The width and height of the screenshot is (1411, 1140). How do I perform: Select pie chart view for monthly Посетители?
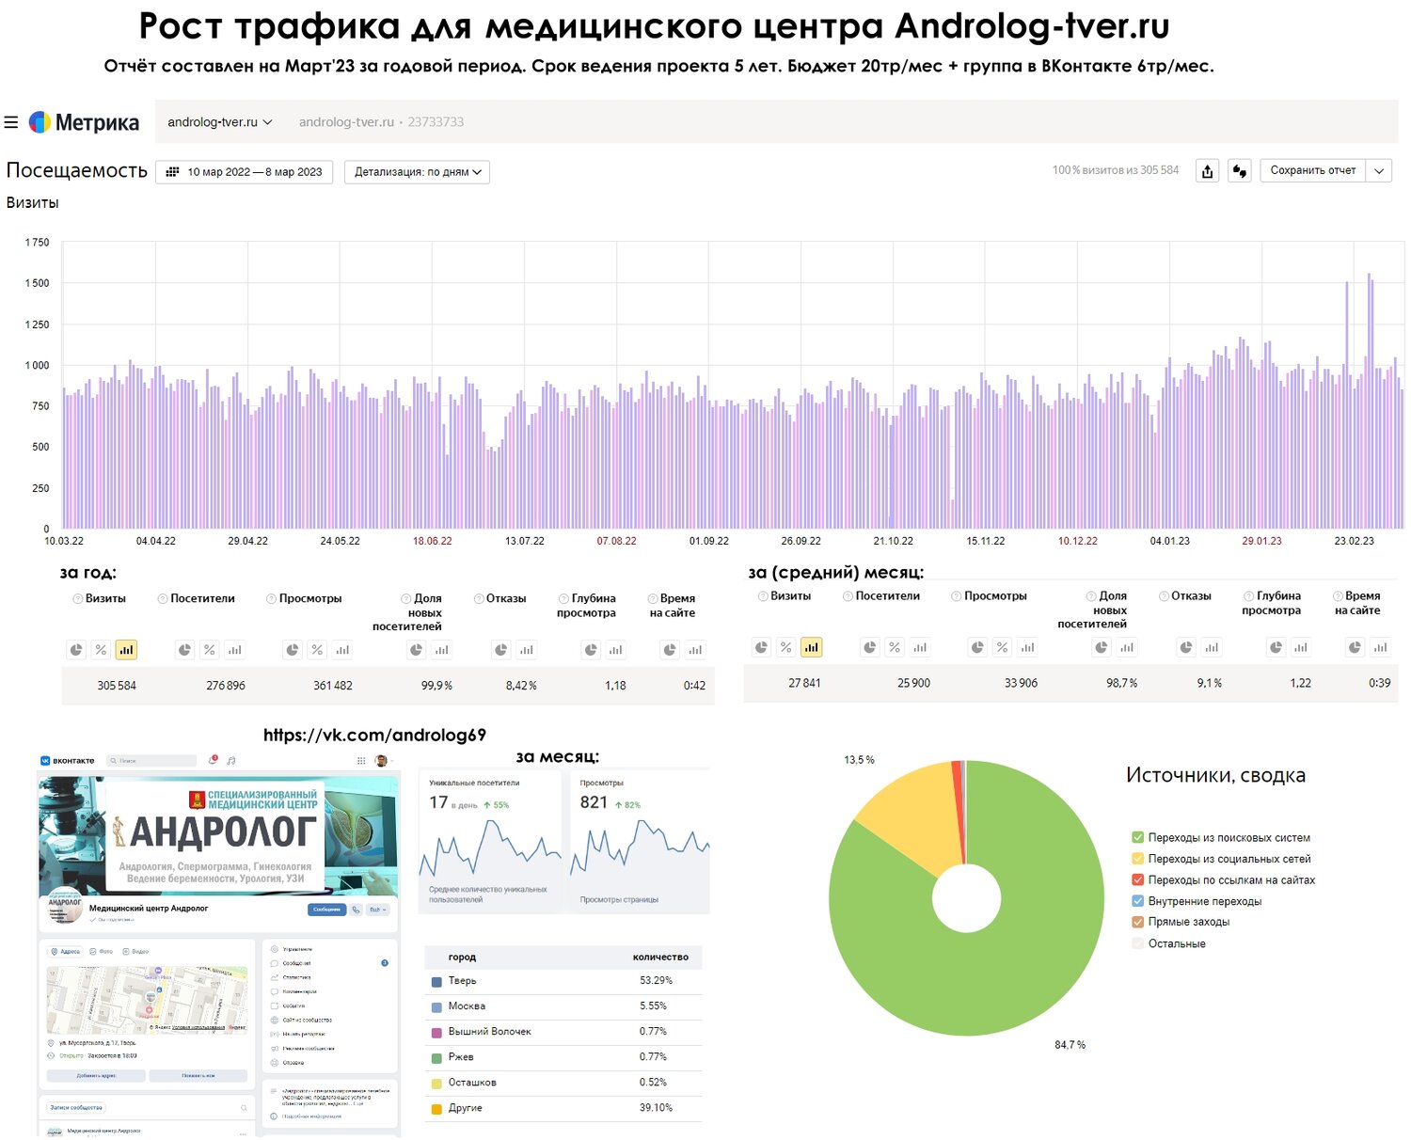coord(870,647)
